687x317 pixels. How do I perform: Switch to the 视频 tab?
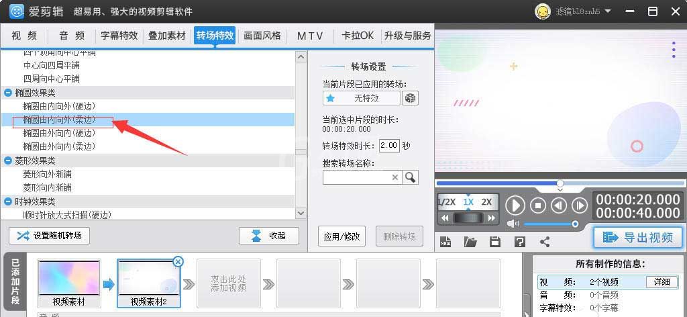pyautogui.click(x=24, y=36)
